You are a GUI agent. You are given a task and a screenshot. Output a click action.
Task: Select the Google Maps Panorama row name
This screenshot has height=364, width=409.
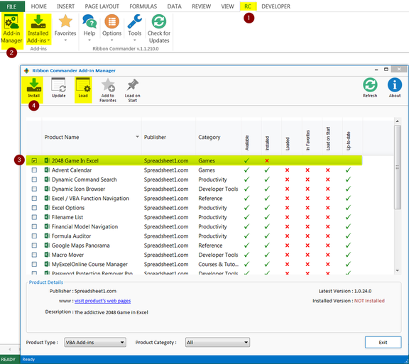tap(81, 246)
